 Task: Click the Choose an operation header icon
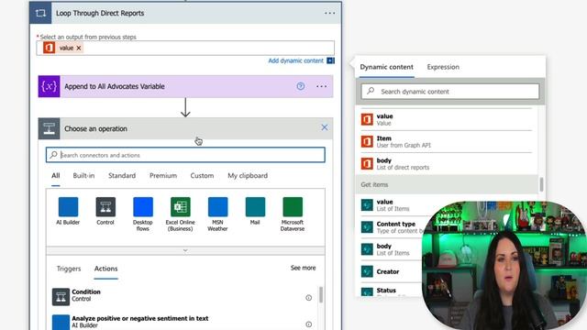[49, 128]
